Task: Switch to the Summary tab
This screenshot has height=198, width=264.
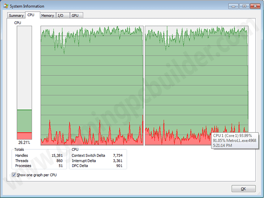Action: 16,15
